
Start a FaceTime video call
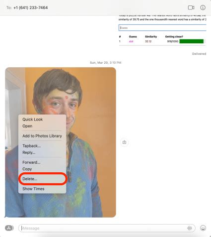pyautogui.click(x=191, y=7)
